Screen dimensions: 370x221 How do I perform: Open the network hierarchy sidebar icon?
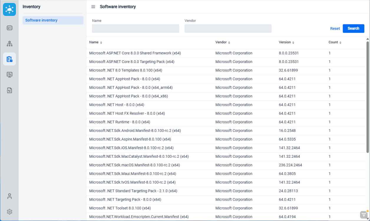(9, 44)
